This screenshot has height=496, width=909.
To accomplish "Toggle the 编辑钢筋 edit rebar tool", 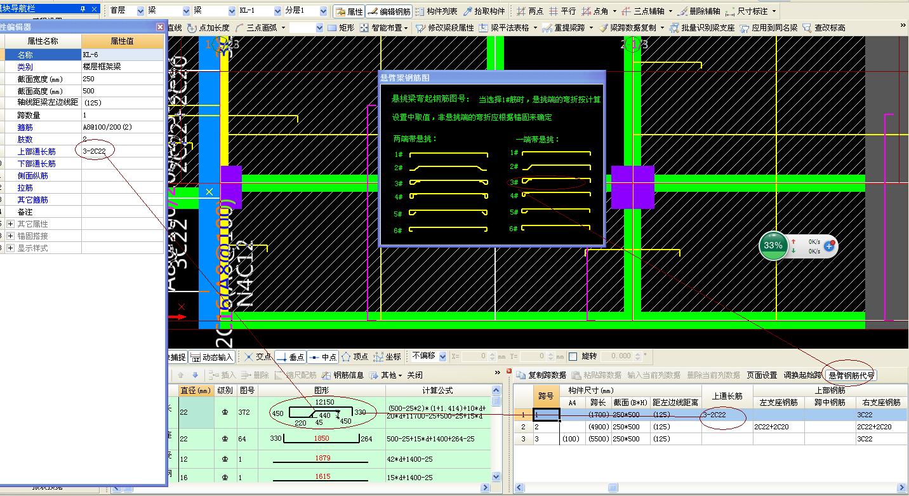I will click(x=389, y=11).
